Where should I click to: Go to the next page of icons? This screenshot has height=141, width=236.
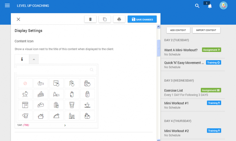click(x=65, y=125)
